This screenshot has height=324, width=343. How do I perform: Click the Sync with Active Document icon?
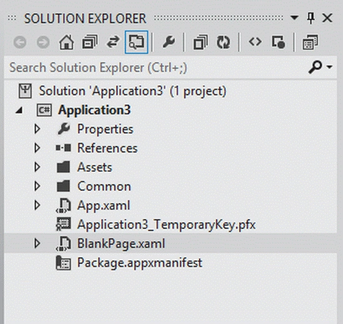[x=113, y=42]
